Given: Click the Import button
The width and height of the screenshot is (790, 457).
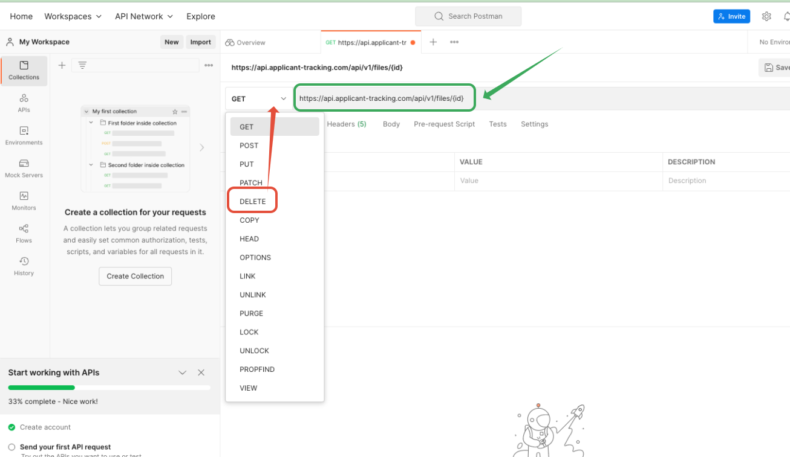Looking at the screenshot, I should pos(201,42).
